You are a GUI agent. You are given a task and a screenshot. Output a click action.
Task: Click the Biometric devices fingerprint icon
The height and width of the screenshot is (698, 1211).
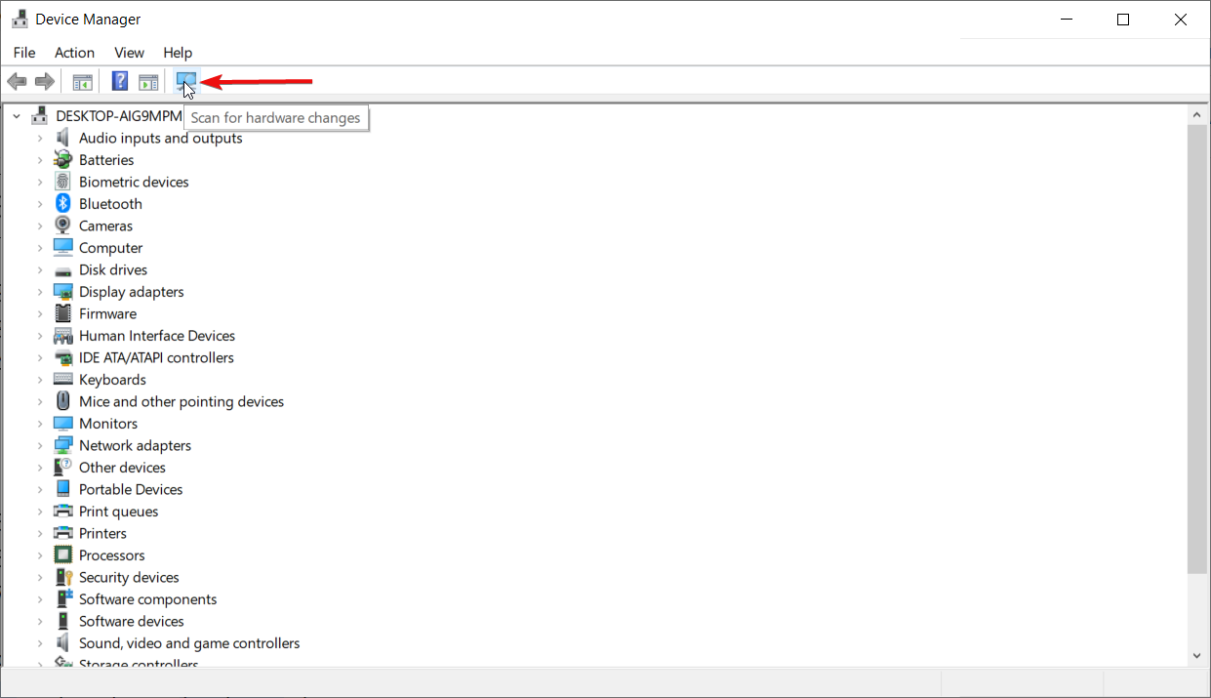click(63, 182)
